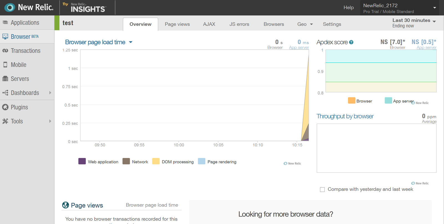444x224 pixels.
Task: Open the AJAX tab
Action: pyautogui.click(x=209, y=24)
